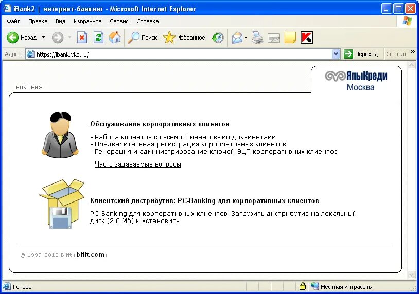Print the page with printer icon

[x=257, y=38]
